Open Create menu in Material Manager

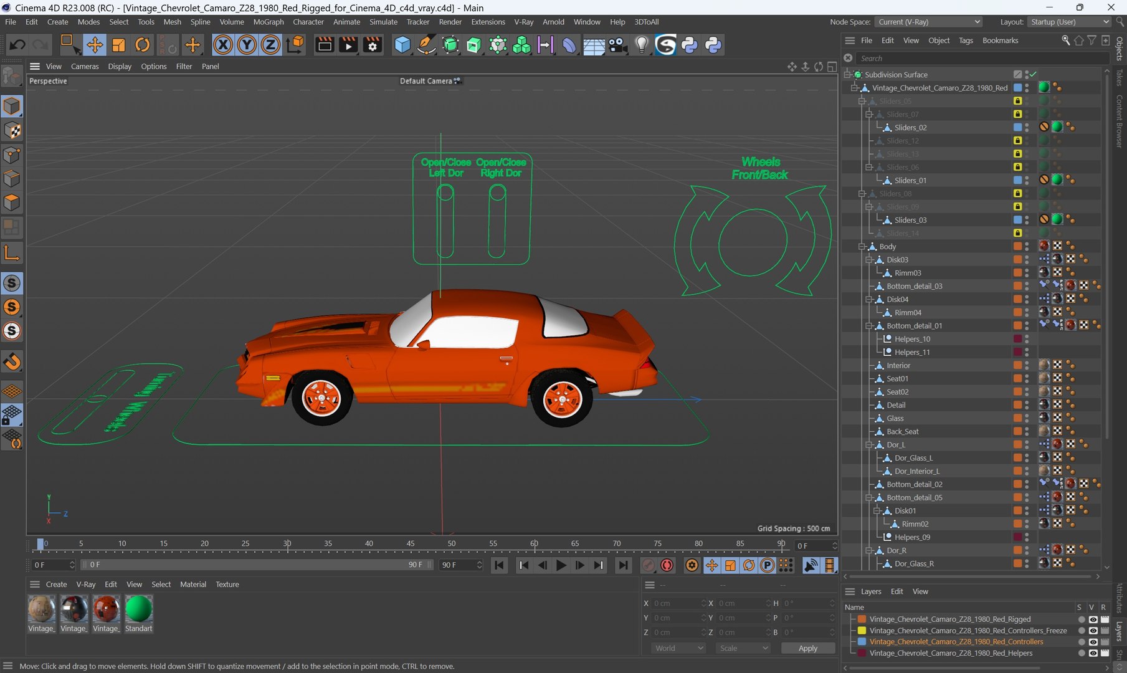point(56,585)
